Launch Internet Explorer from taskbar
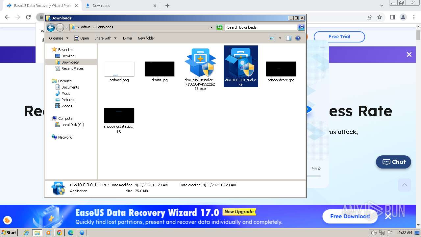The image size is (421, 237). [x=26, y=233]
